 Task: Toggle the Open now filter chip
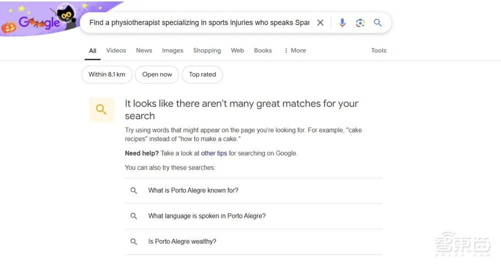157,75
